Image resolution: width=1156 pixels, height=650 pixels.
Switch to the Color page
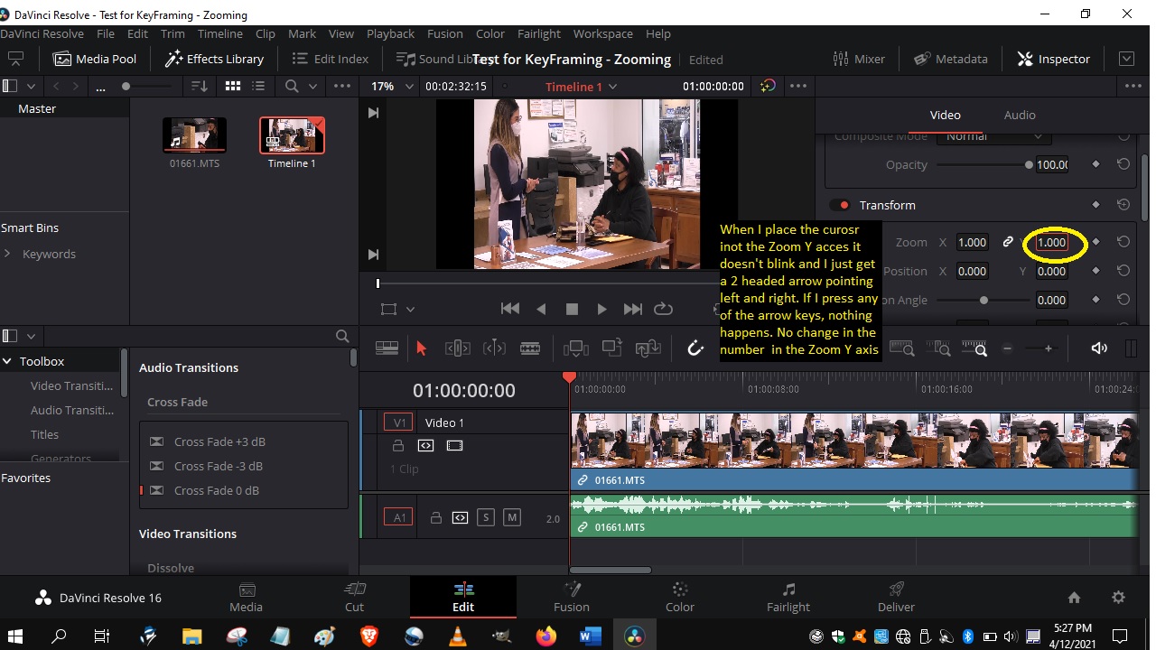pos(680,597)
